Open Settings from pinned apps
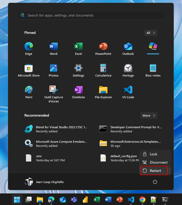The image size is (182, 205). pyautogui.click(x=78, y=70)
